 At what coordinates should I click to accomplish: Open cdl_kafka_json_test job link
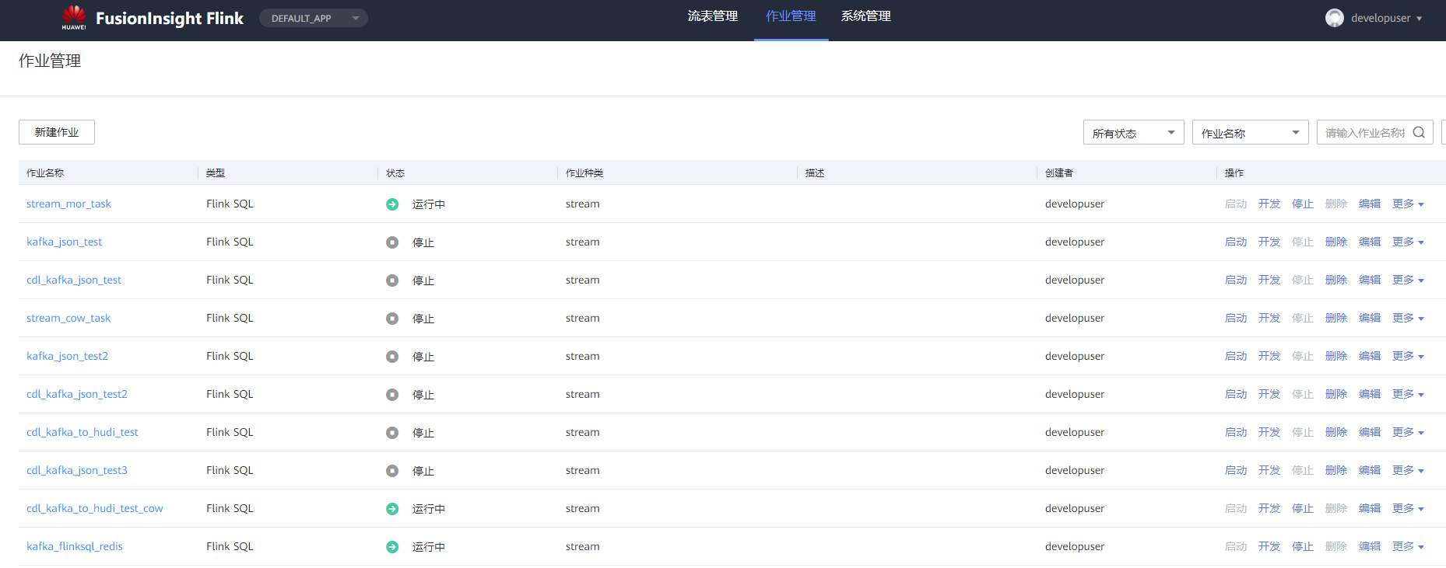coord(74,280)
